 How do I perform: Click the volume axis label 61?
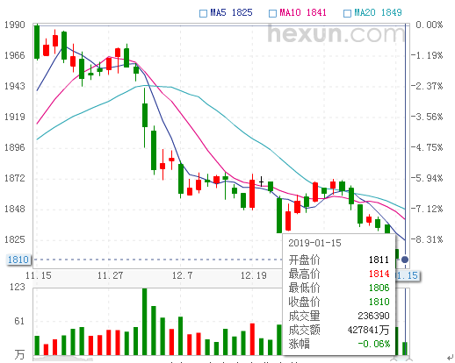click(19, 321)
